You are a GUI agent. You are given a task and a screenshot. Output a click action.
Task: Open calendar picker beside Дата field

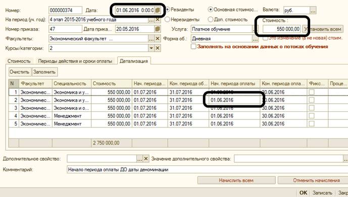[x=158, y=10]
